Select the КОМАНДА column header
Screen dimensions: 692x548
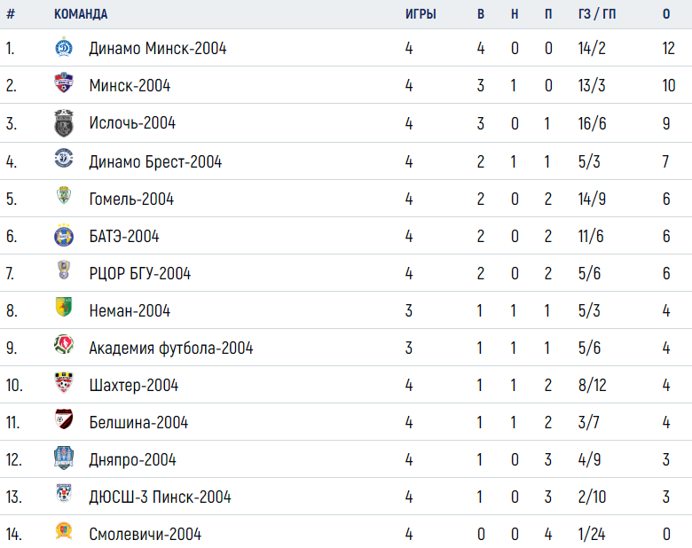point(81,14)
